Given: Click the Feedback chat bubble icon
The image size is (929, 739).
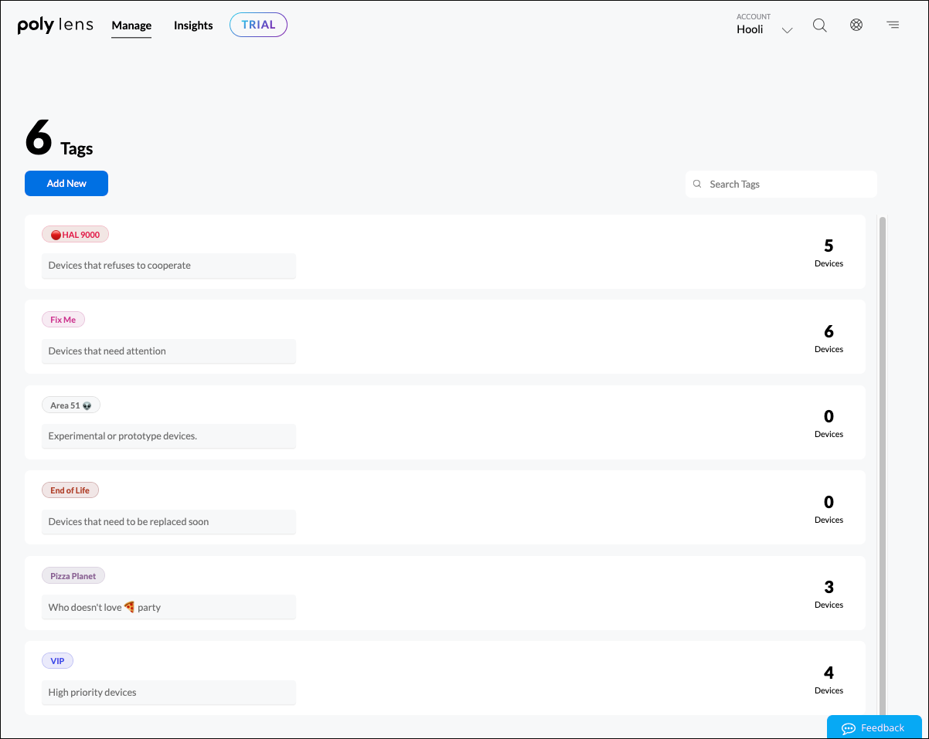Looking at the screenshot, I should click(x=848, y=728).
